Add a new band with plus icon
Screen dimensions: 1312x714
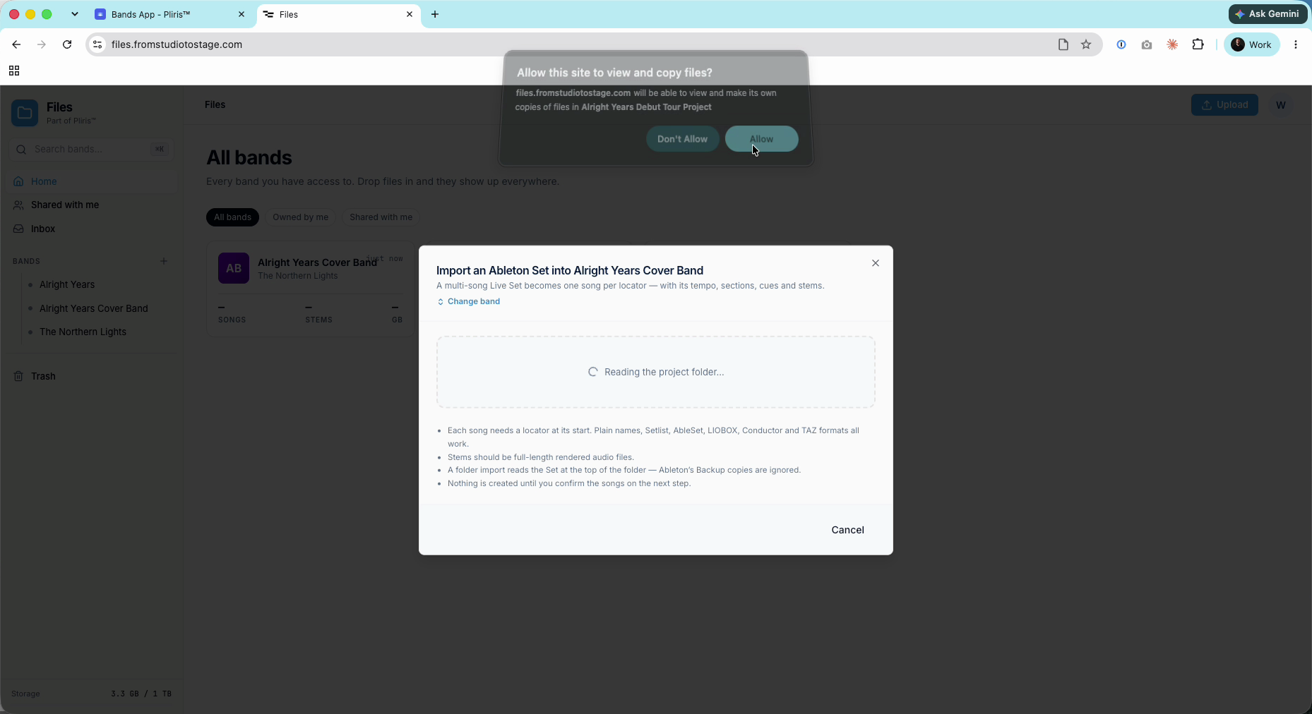[x=164, y=261]
